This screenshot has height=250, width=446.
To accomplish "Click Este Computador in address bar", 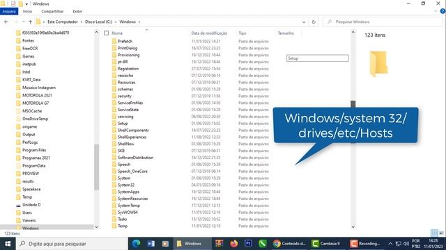I will tap(63, 22).
